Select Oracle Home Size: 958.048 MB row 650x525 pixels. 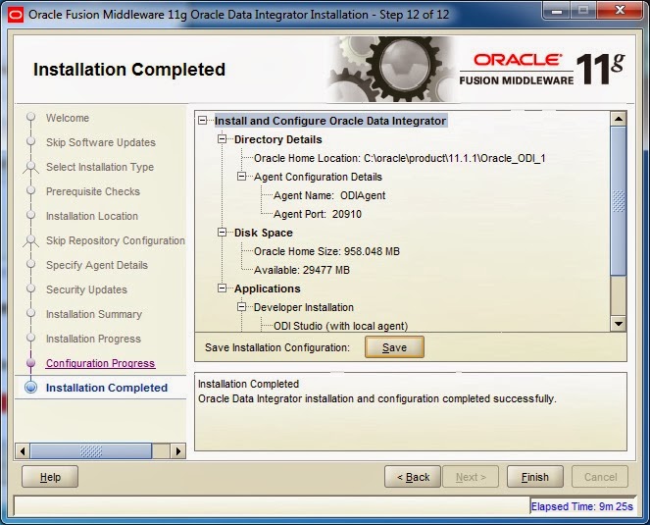[326, 251]
